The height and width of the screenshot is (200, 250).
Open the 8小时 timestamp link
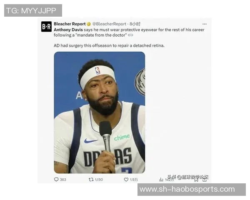click(x=135, y=24)
